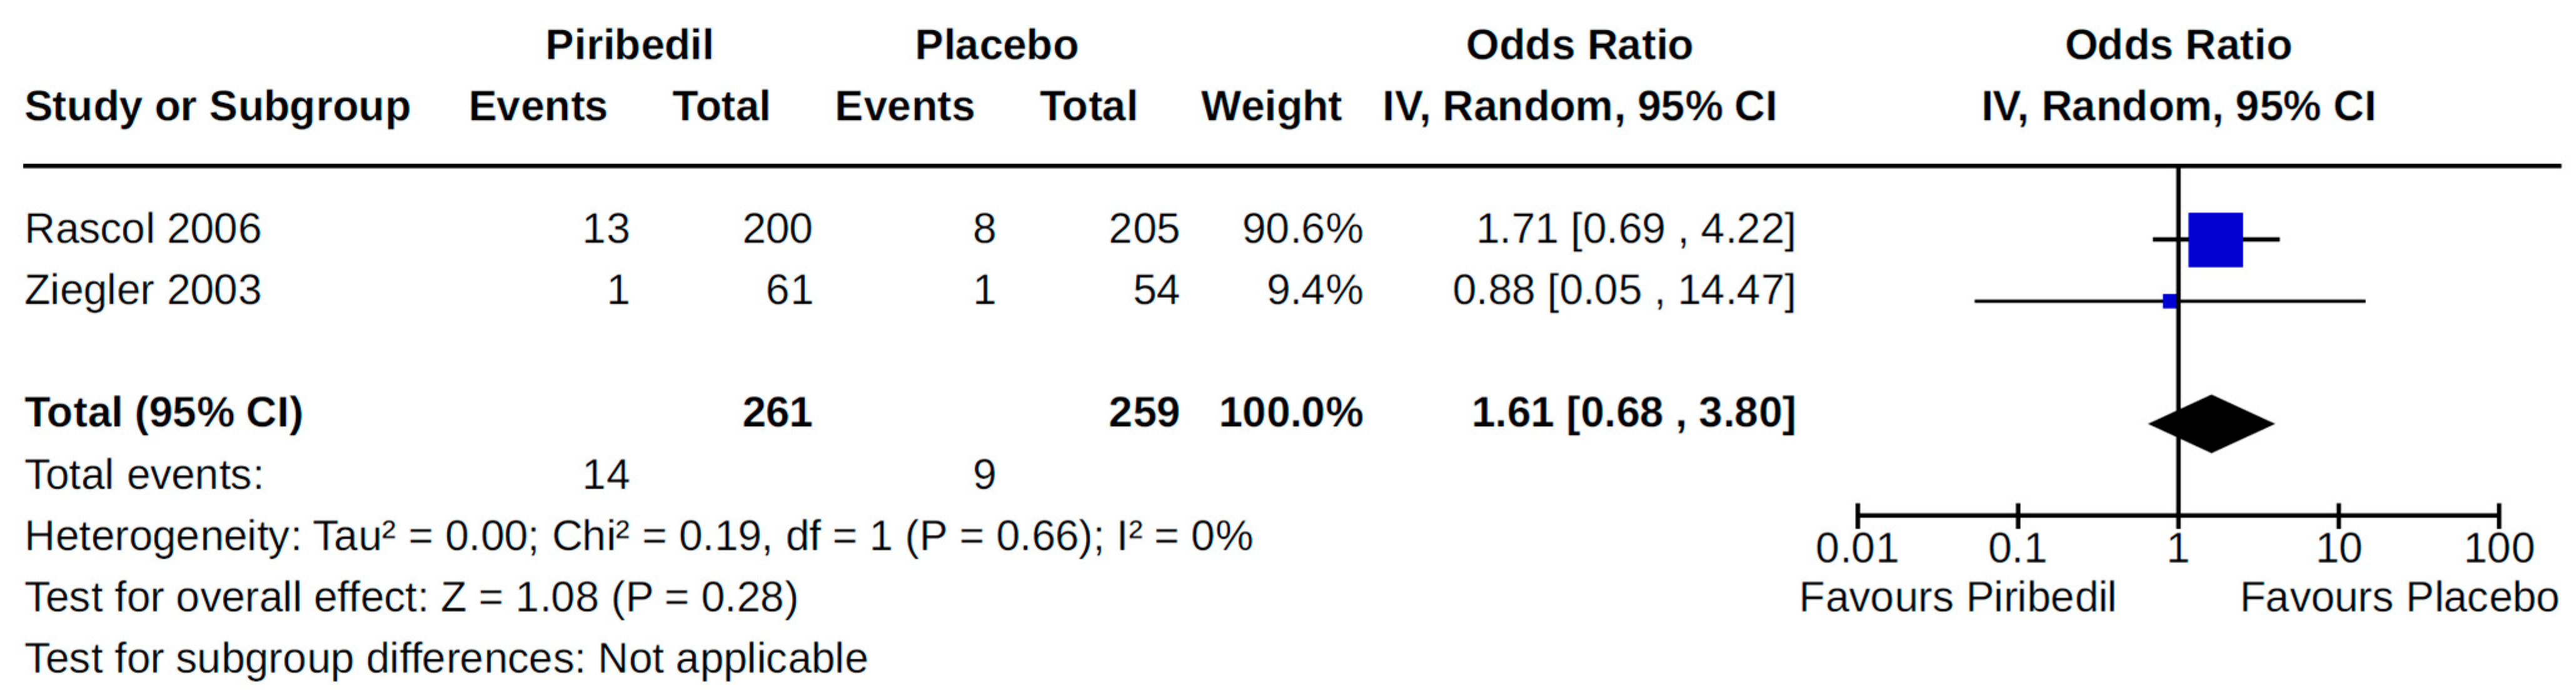Select the 9.4% weight value
The image size is (2576, 698).
pos(1314,290)
